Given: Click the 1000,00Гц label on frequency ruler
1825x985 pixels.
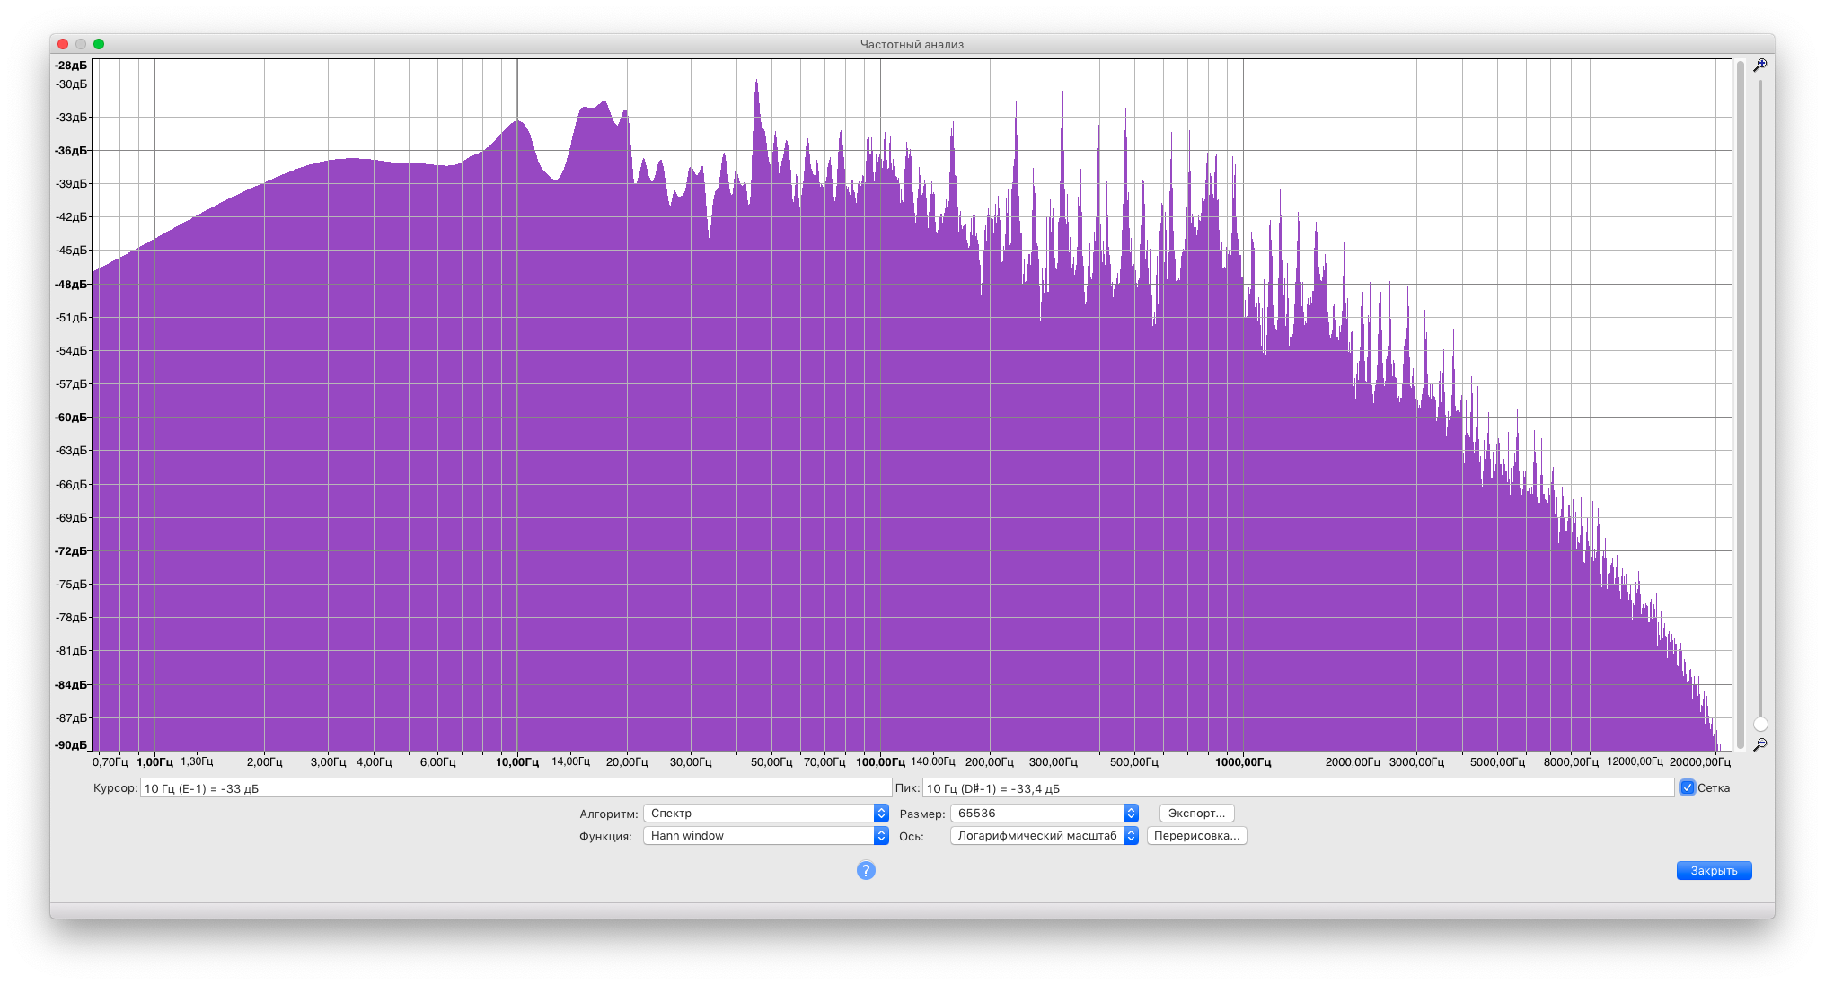Looking at the screenshot, I should (1243, 762).
